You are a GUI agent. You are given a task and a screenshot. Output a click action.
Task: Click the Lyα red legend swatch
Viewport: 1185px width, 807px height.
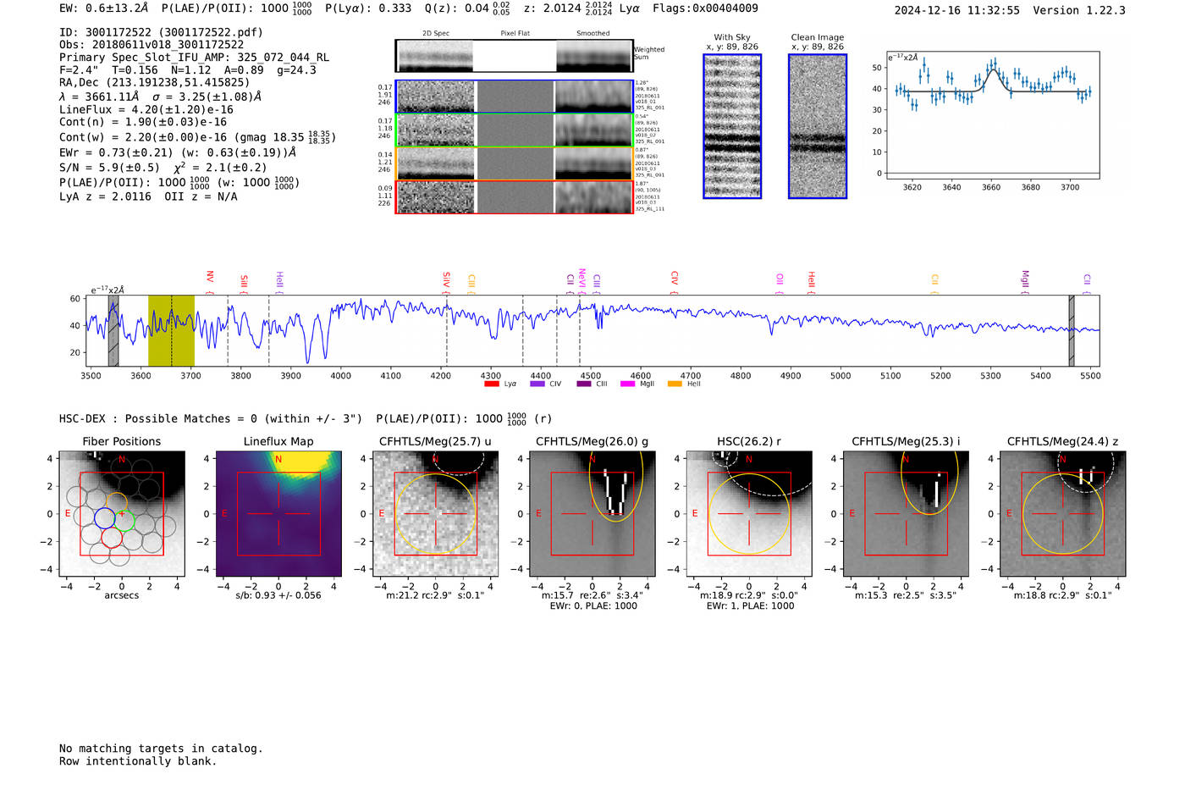491,384
